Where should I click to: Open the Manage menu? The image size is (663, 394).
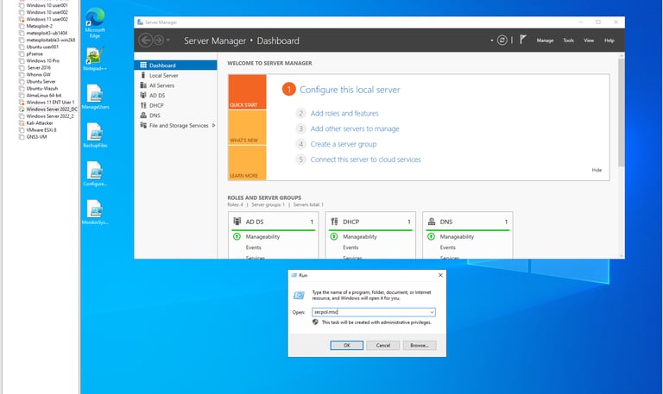tap(545, 41)
